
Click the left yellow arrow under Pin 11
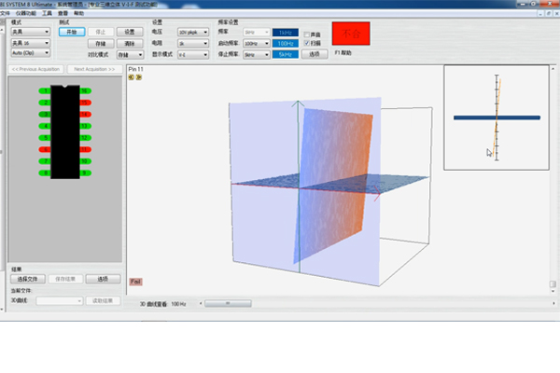point(132,77)
